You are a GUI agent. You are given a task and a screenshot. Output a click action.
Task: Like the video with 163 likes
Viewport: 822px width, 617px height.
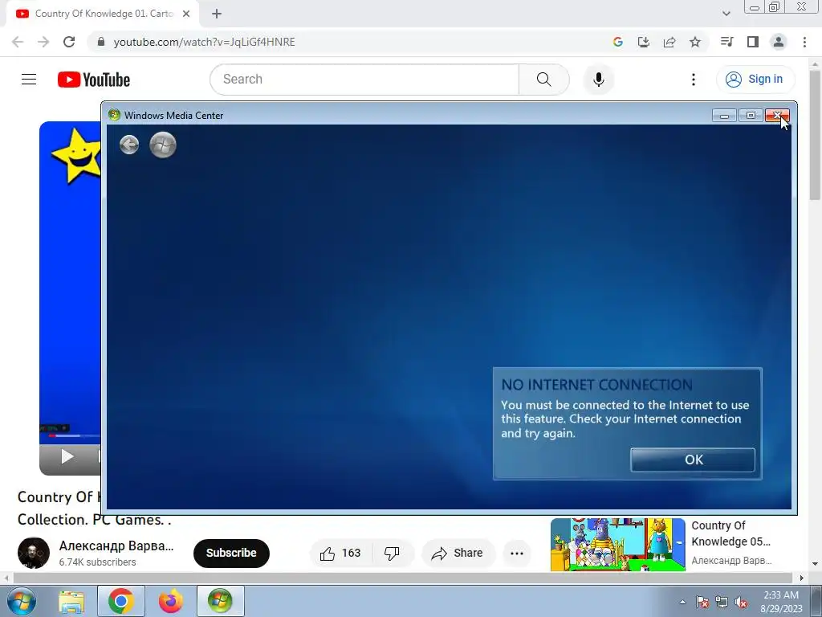tap(340, 553)
